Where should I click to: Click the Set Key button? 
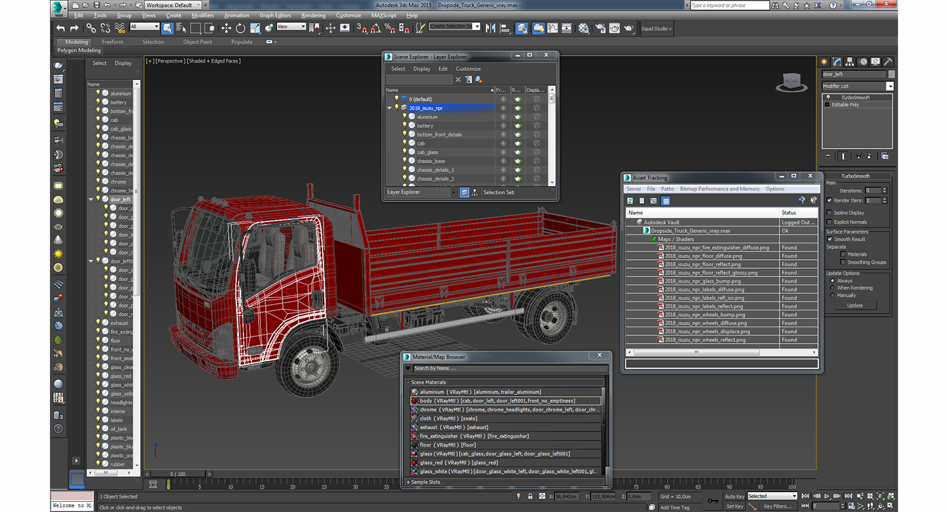pos(735,506)
